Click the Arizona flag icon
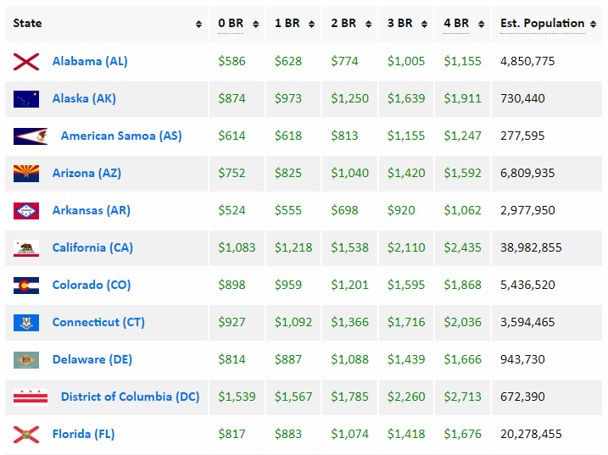This screenshot has width=608, height=455. (x=26, y=173)
